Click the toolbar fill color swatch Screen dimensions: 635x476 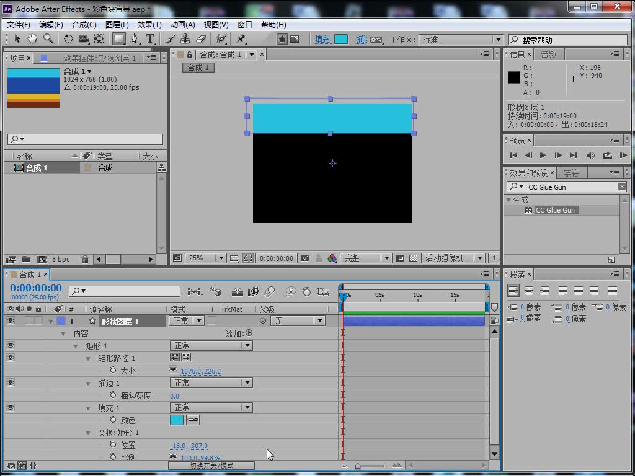coord(341,39)
